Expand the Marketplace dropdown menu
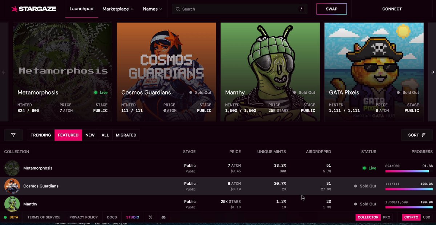 click(x=118, y=9)
